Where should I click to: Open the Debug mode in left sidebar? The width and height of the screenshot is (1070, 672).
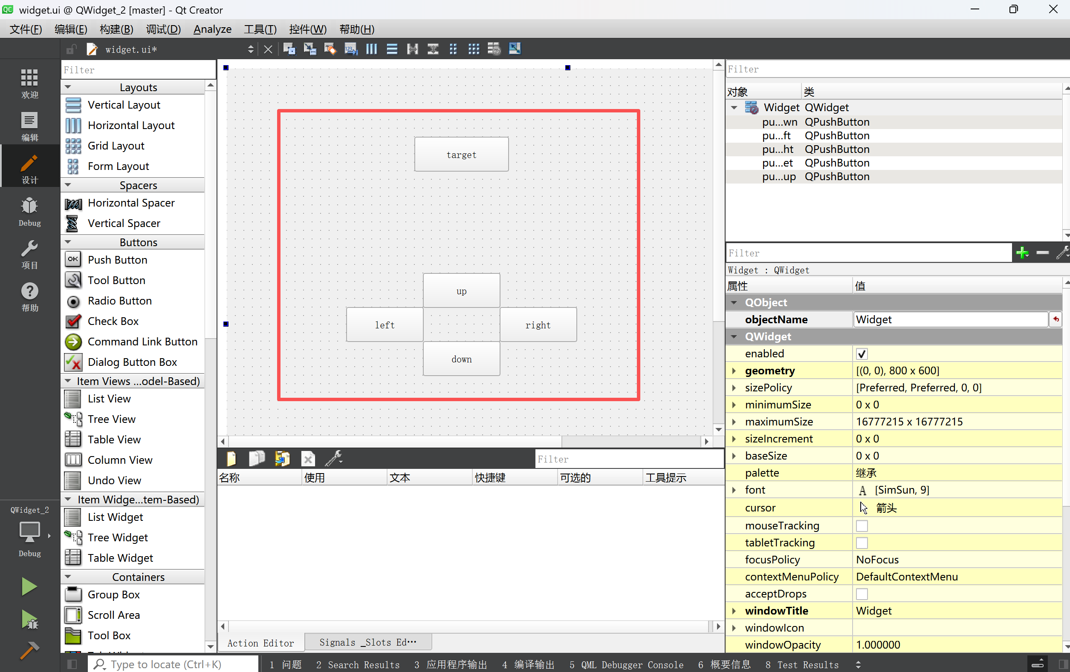click(29, 212)
